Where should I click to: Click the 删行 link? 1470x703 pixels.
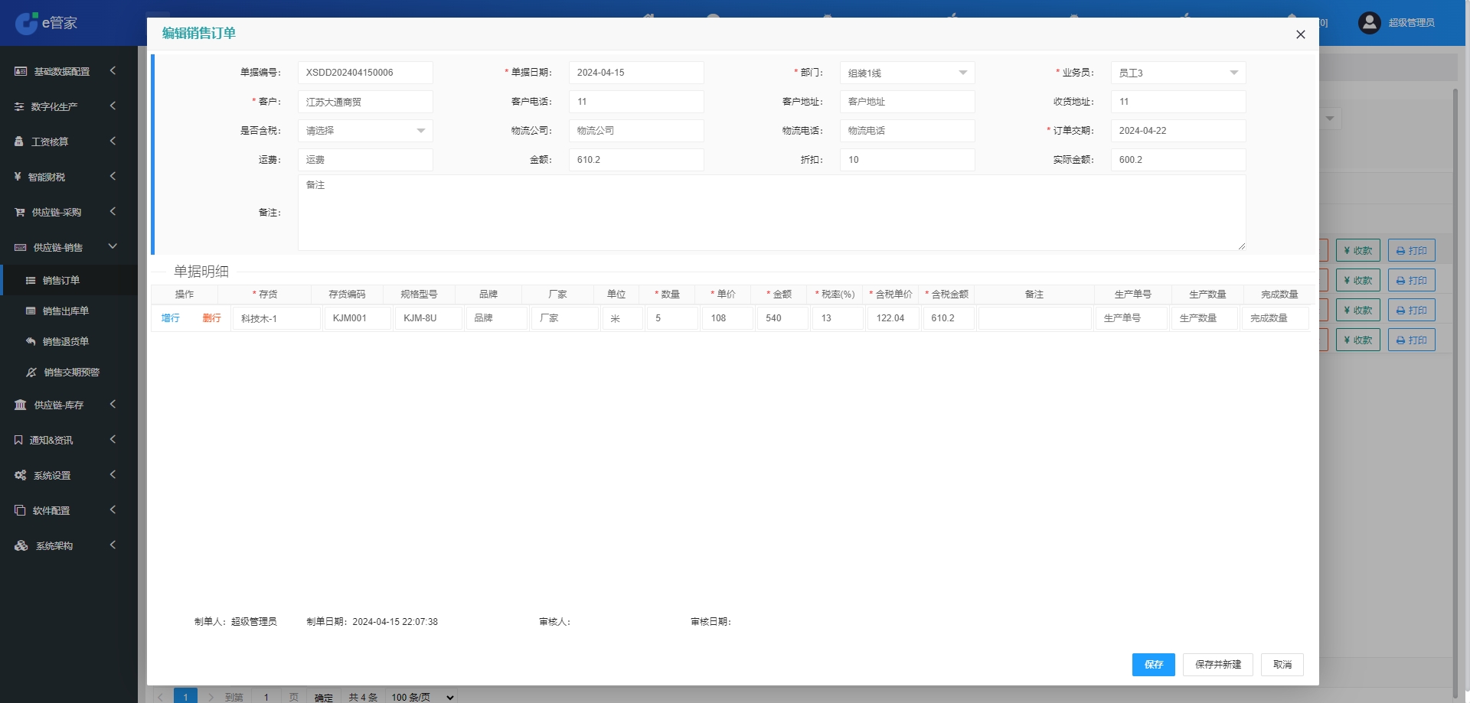[x=211, y=318]
